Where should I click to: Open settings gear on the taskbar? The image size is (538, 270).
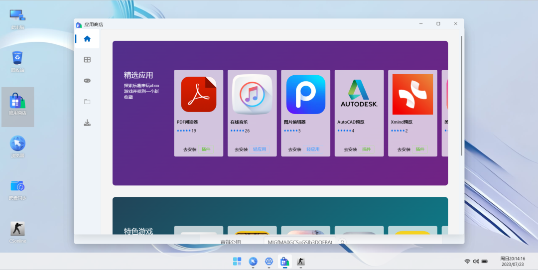point(269,262)
